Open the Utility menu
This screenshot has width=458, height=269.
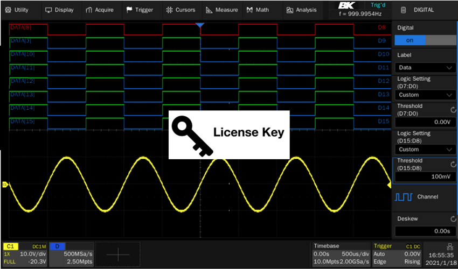coord(17,10)
